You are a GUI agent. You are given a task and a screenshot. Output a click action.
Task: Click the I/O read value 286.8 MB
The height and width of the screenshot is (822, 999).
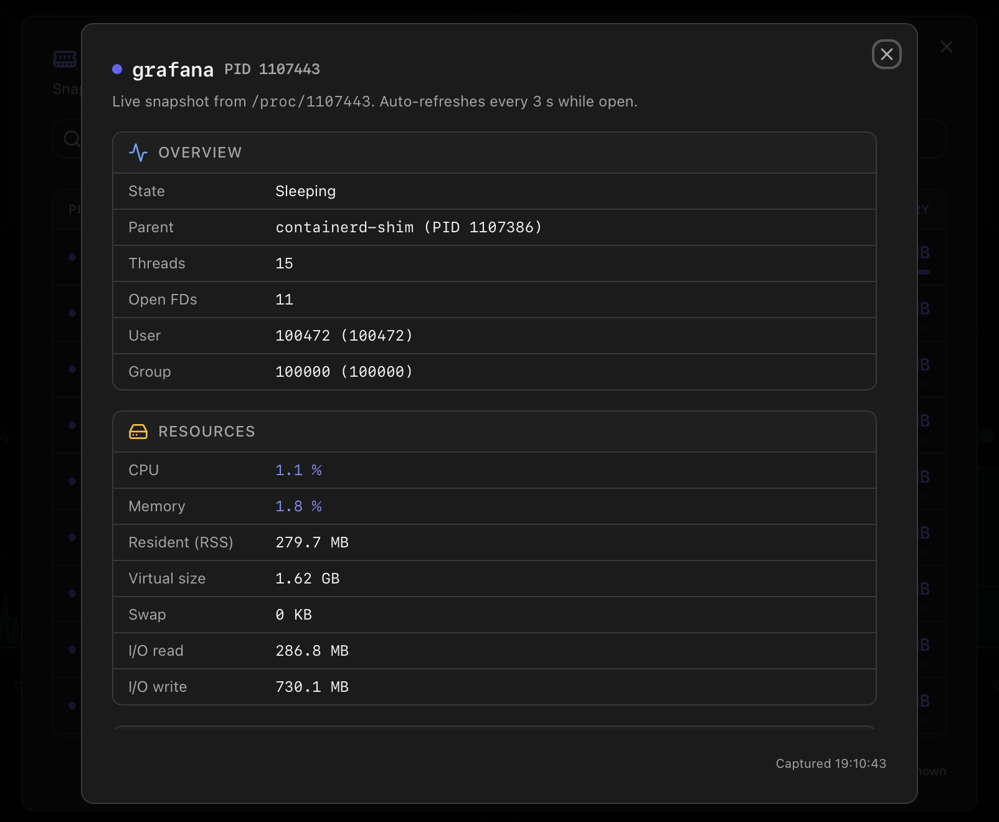pyautogui.click(x=312, y=651)
